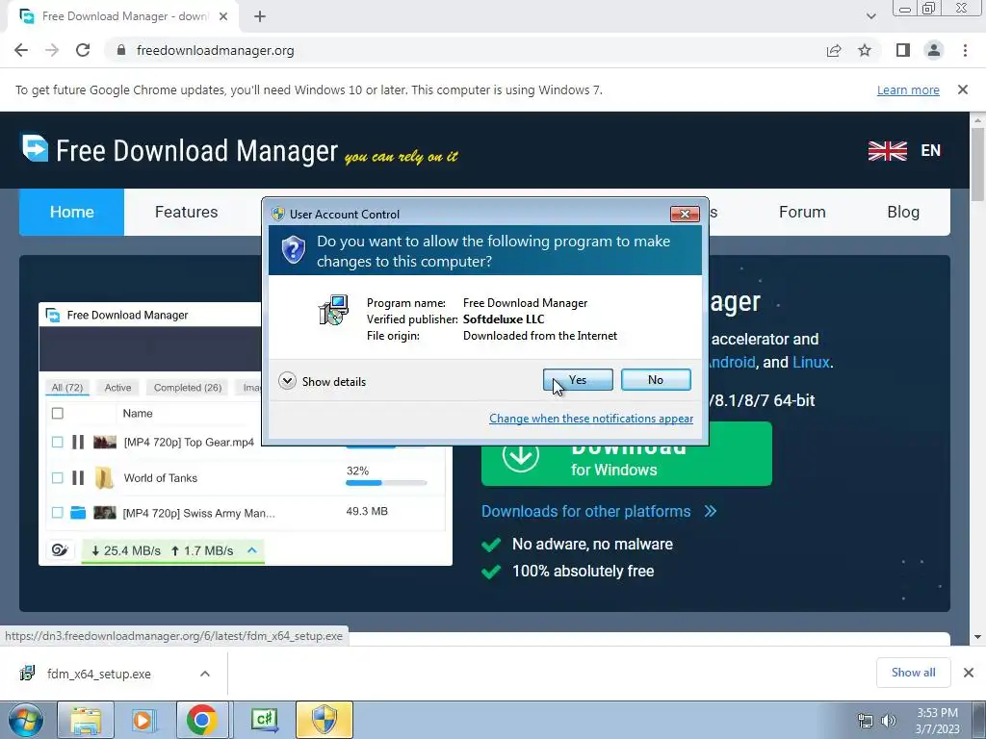Select Active filter tab in preview
Screen dimensions: 986x739
click(x=117, y=387)
